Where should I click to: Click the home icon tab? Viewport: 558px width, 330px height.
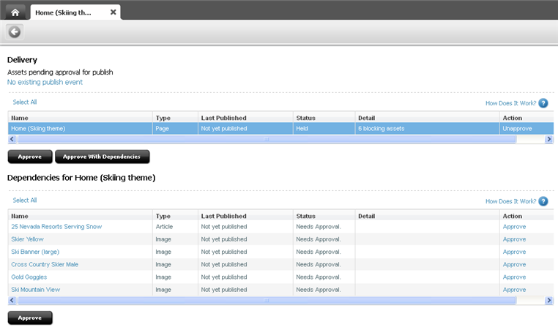click(15, 12)
